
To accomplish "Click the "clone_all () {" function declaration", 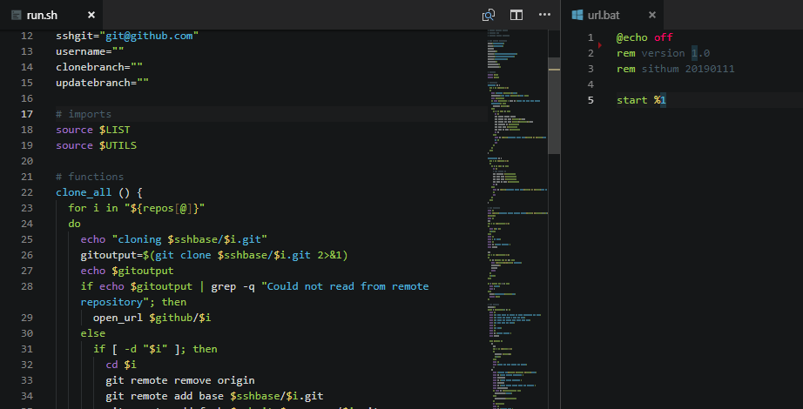I will pyautogui.click(x=98, y=192).
